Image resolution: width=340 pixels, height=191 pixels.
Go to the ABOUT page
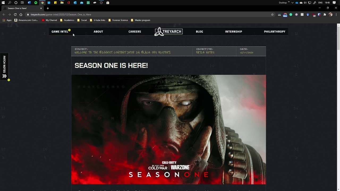[98, 32]
